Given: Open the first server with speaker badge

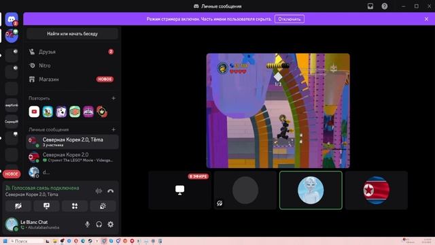Looking at the screenshot, I should (12, 56).
